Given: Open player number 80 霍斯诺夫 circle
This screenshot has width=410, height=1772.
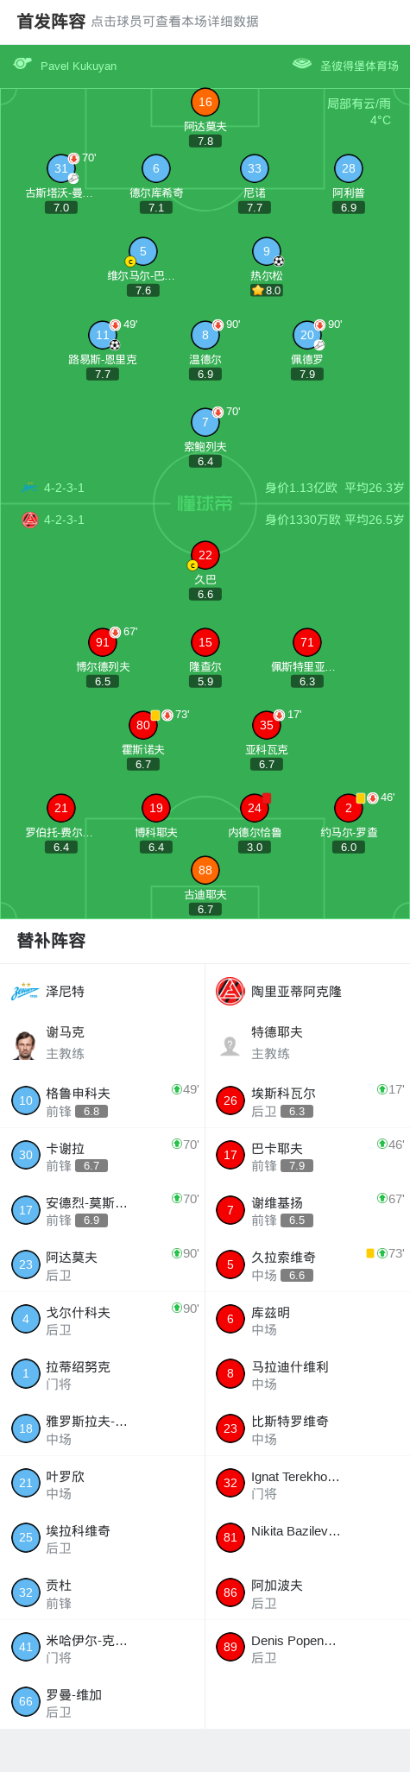Looking at the screenshot, I should (x=142, y=725).
